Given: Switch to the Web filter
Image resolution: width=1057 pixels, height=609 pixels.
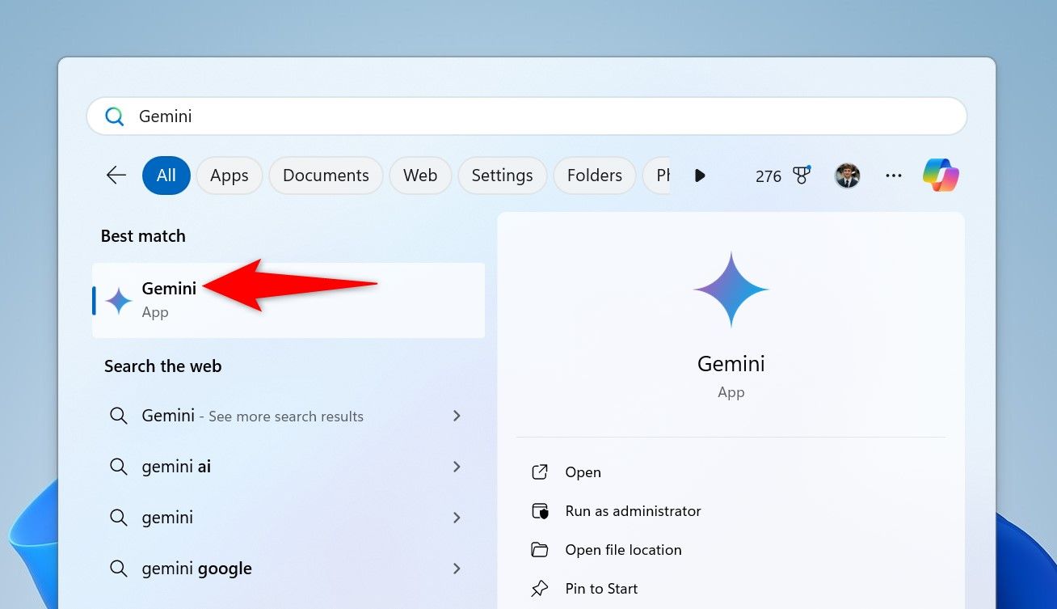Looking at the screenshot, I should click(x=419, y=176).
